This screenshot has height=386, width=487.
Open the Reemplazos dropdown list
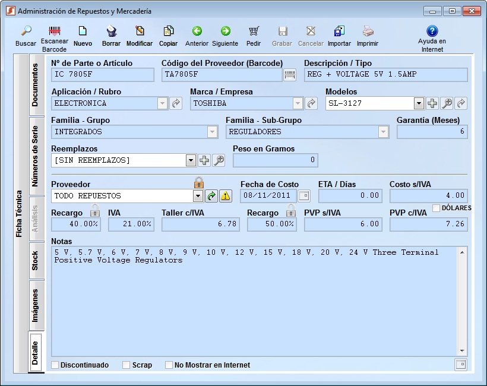[191, 160]
